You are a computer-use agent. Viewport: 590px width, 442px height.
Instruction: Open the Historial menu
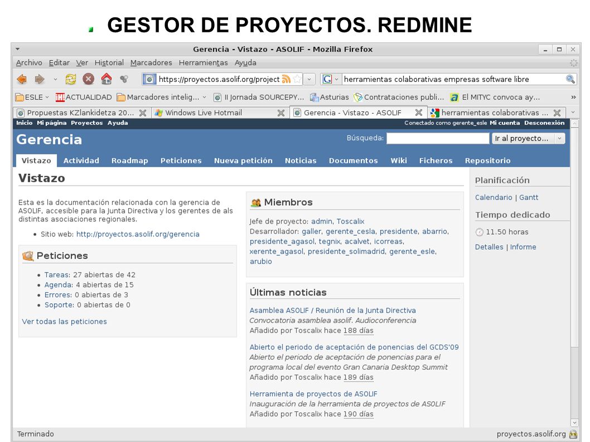pyautogui.click(x=109, y=63)
